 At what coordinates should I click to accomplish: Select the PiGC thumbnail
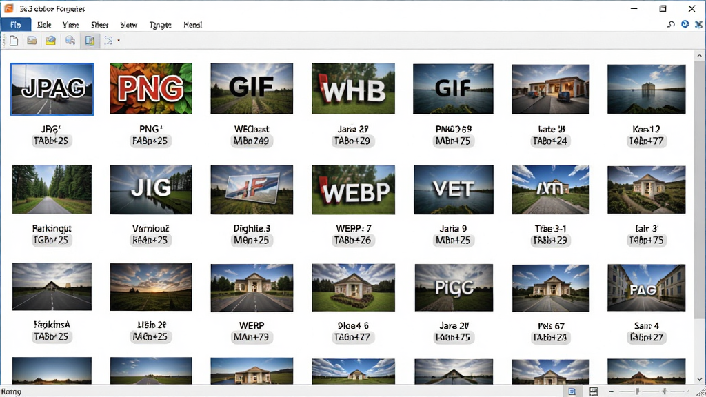tap(454, 287)
